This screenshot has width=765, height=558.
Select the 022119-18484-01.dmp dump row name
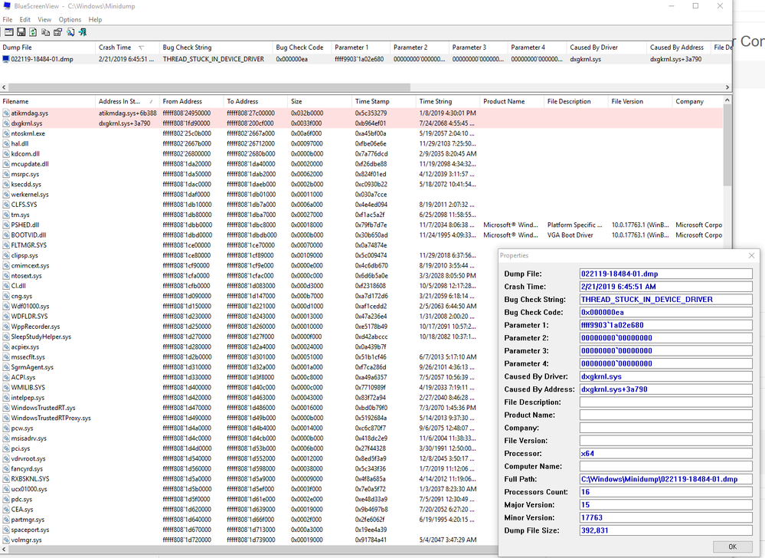click(42, 59)
